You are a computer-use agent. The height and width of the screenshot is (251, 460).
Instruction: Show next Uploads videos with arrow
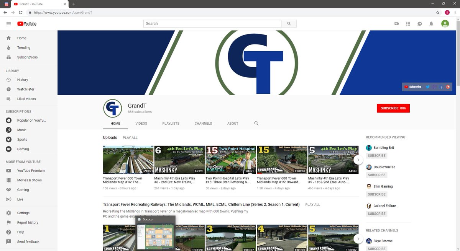(x=358, y=160)
